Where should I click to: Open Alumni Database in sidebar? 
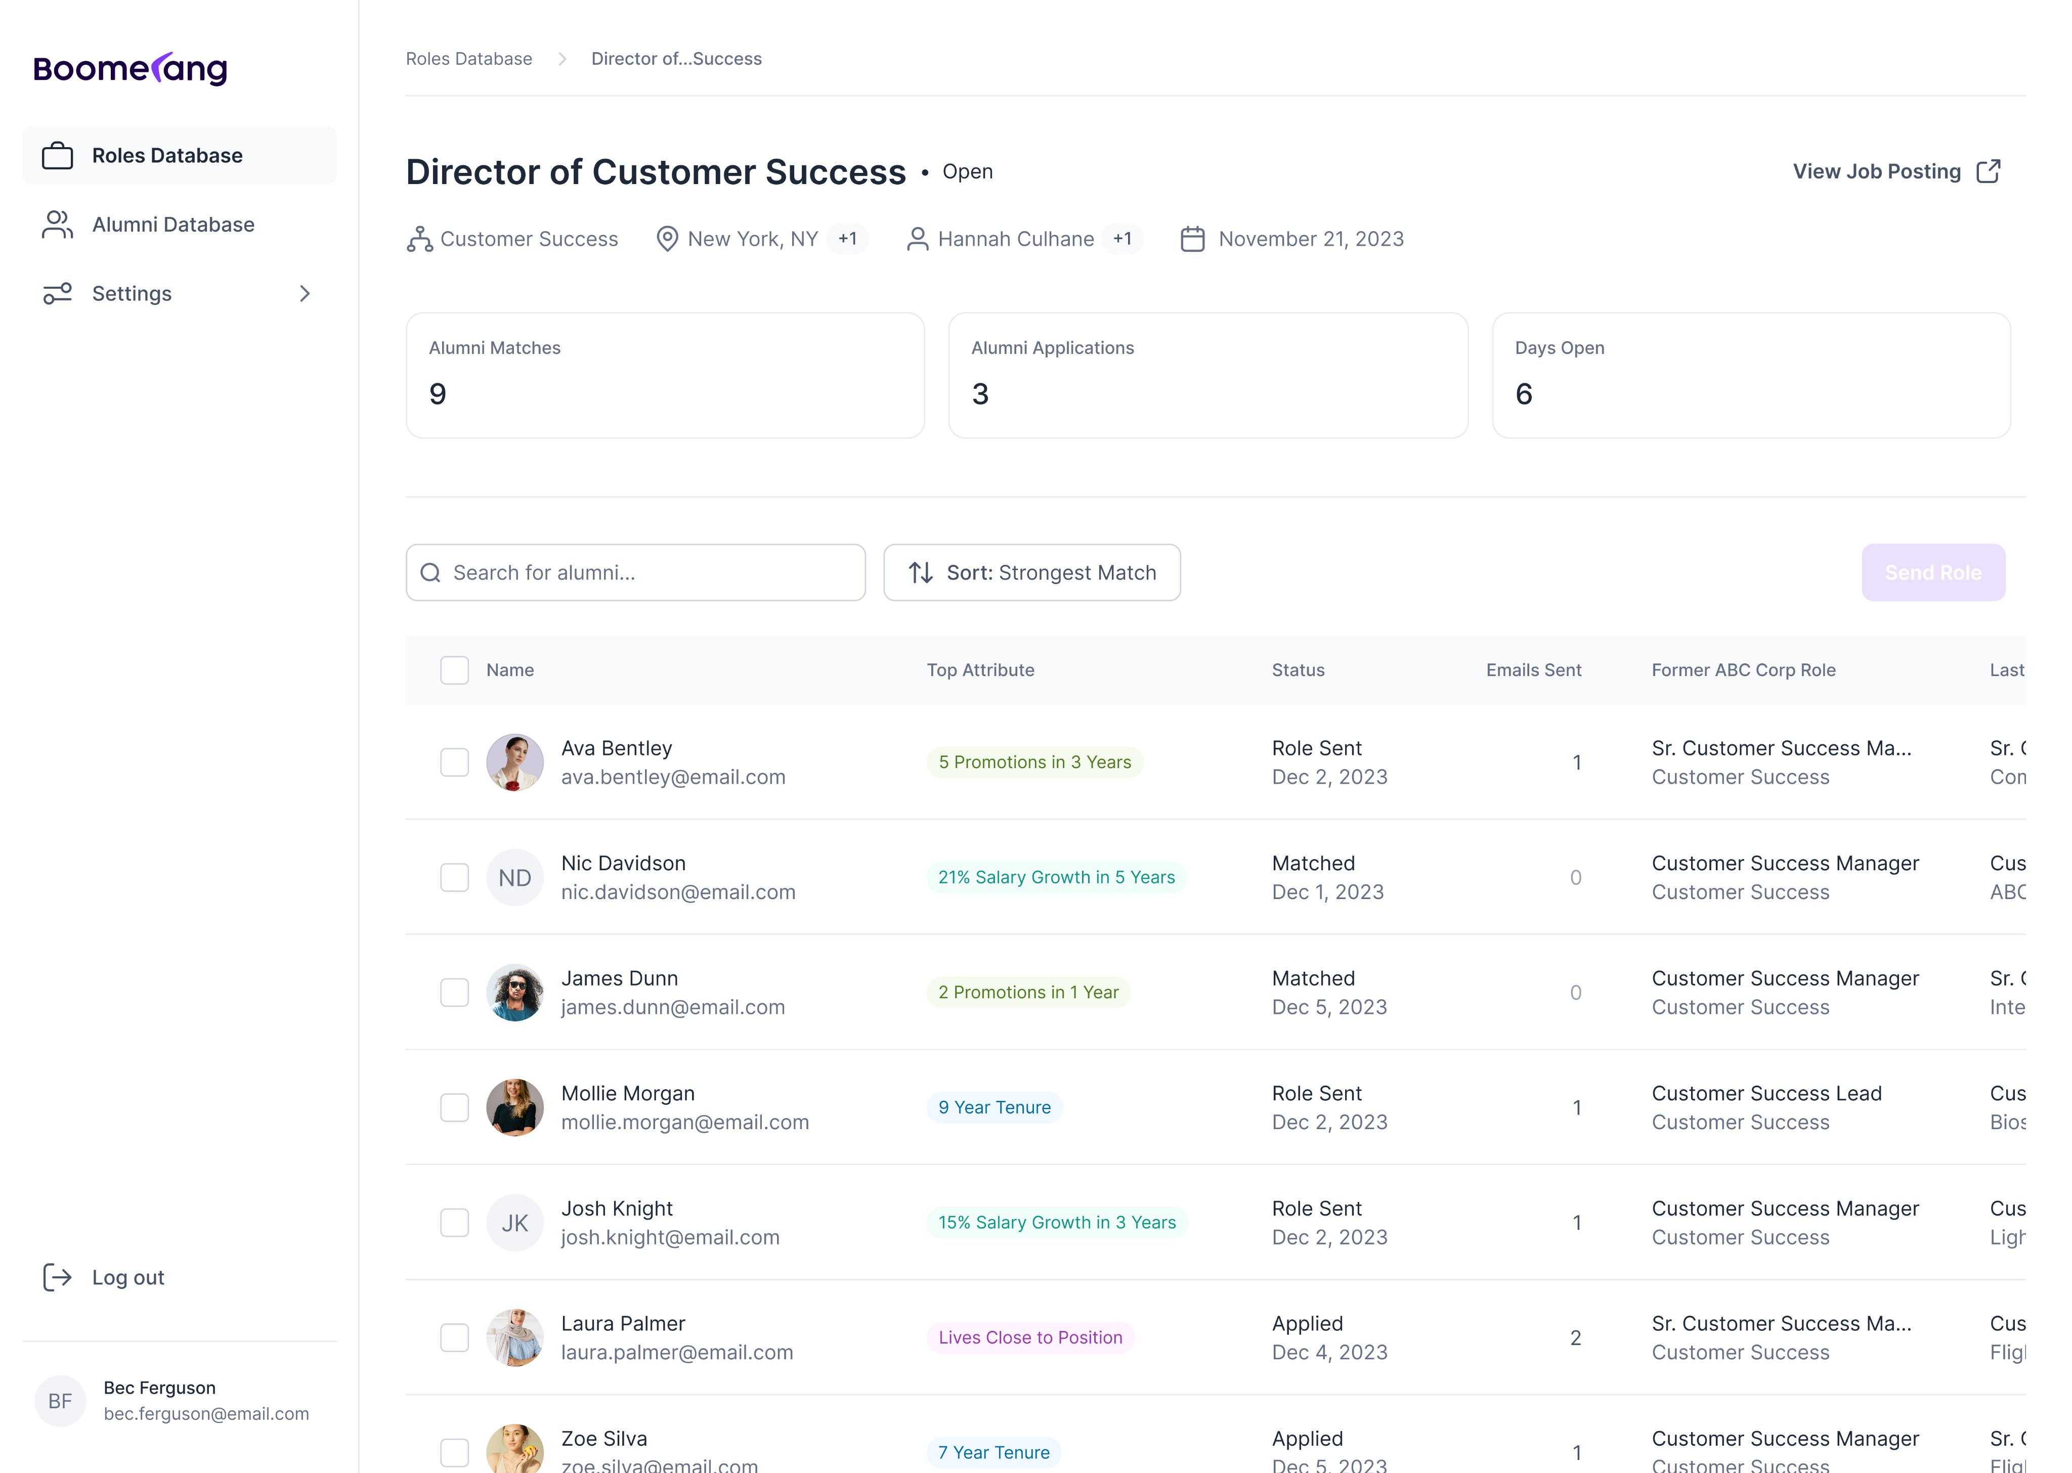pos(174,224)
